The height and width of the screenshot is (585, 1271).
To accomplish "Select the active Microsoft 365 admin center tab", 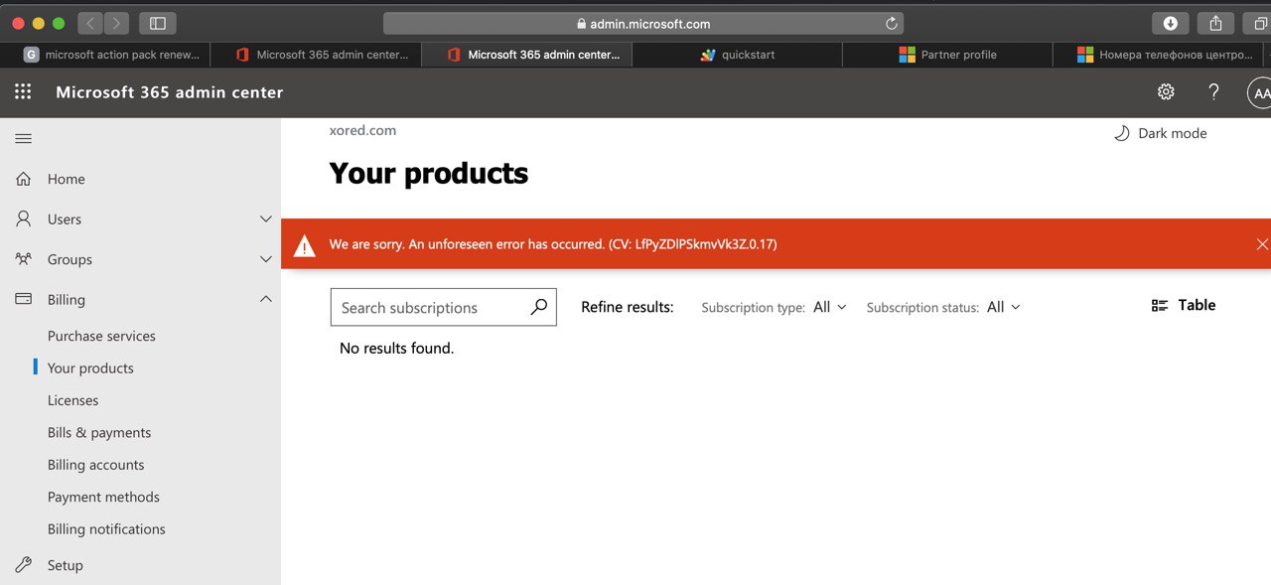I will pyautogui.click(x=526, y=55).
